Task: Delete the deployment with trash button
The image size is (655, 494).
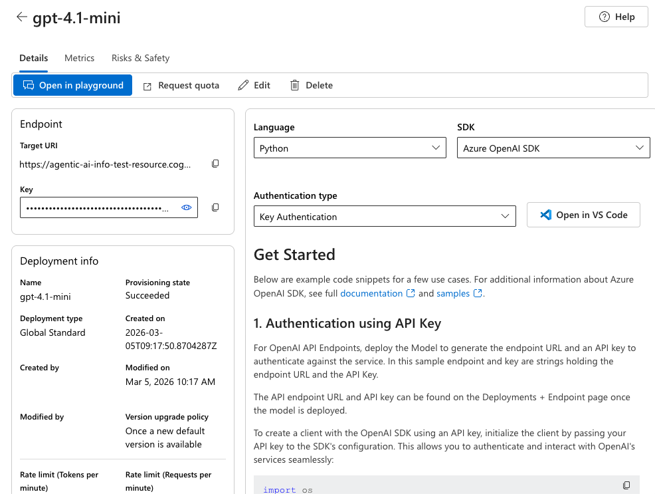Action: (x=312, y=85)
